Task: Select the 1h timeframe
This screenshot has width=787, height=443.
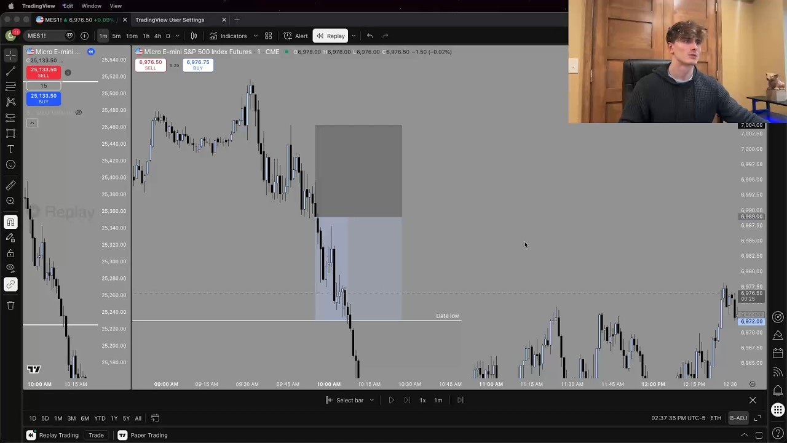Action: click(x=146, y=36)
